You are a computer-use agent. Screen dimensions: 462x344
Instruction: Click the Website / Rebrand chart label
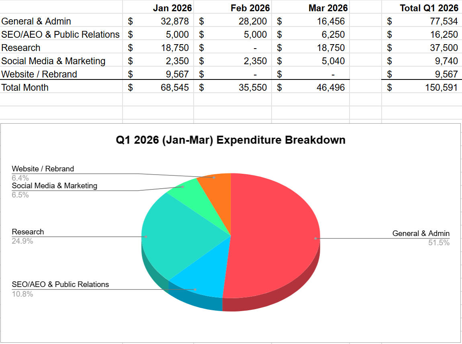(43, 169)
